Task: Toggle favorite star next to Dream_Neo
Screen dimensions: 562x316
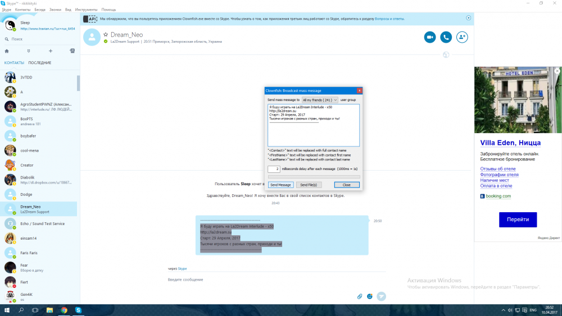Action: (105, 35)
